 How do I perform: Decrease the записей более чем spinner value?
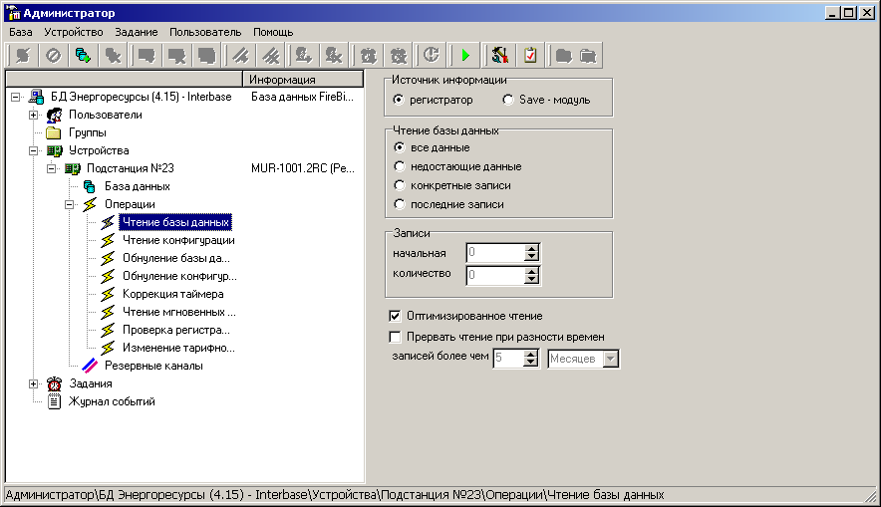(530, 363)
